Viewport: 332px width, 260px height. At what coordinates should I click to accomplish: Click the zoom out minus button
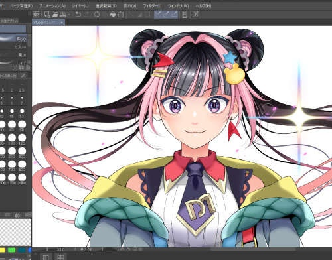tap(68, 249)
